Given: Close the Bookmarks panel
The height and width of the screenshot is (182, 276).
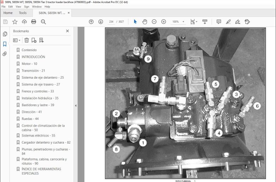Looking at the screenshot, I should (68, 31).
